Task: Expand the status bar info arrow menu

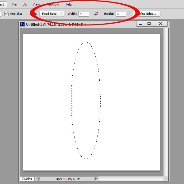Action: (96, 179)
